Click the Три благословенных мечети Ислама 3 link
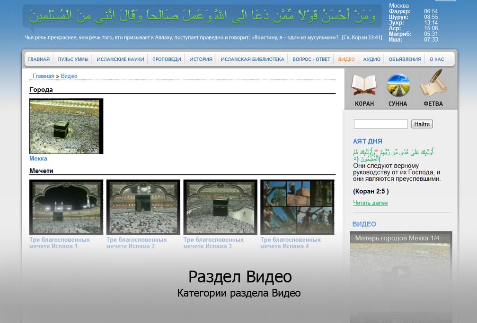The width and height of the screenshot is (477, 323). 213,243
